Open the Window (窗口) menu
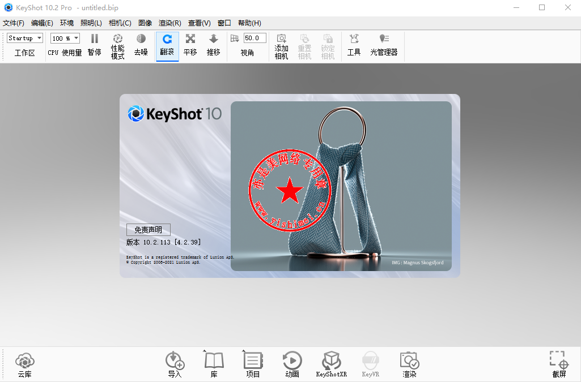The image size is (581, 382). point(224,23)
